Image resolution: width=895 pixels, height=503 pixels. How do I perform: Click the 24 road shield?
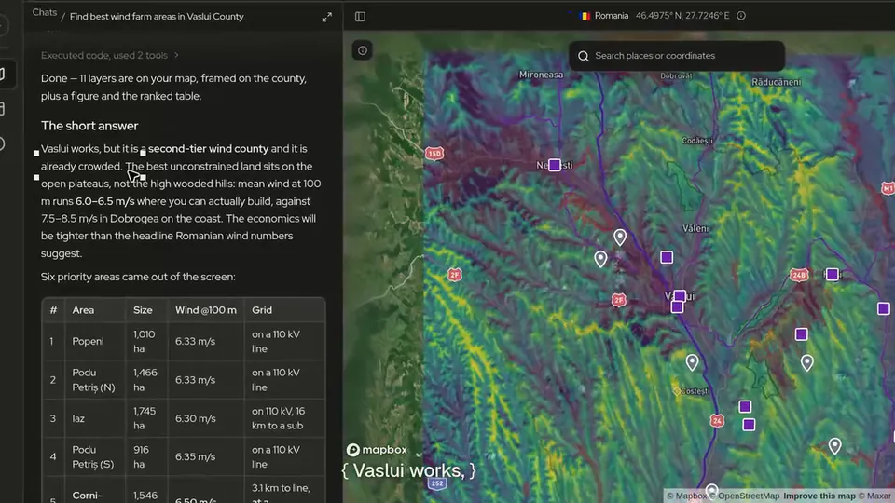(717, 421)
